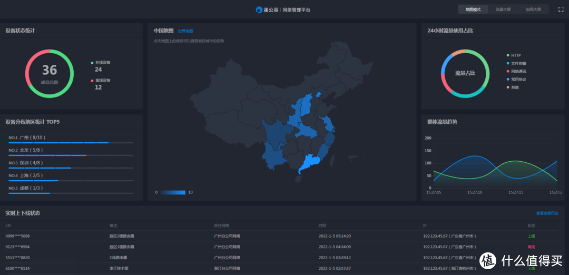Click timestamp 2022-1-5 03:39:12

[335, 258]
